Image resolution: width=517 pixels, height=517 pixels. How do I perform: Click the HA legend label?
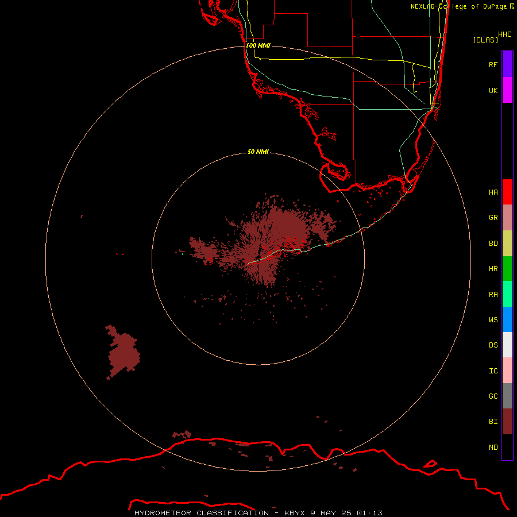(493, 192)
